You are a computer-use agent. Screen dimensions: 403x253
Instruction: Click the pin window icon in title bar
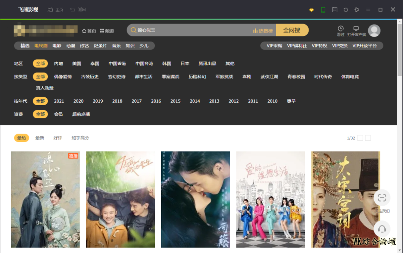point(357,10)
